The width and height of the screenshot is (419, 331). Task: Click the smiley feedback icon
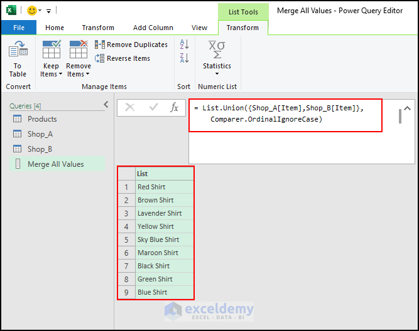pos(32,11)
